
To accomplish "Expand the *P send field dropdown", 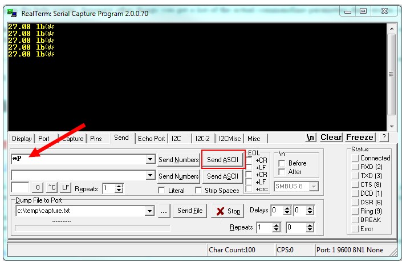I will [x=150, y=159].
